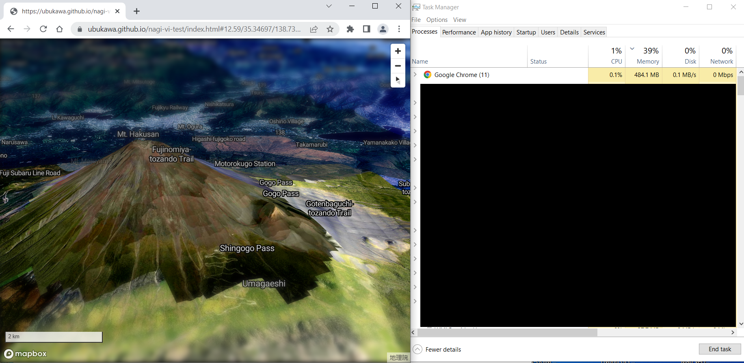Screen dimensions: 744x363
Task: Click the Shingogo Pass map label
Action: (247, 248)
